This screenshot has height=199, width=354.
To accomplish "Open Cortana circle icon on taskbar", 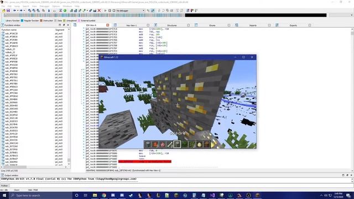I will (76, 195).
